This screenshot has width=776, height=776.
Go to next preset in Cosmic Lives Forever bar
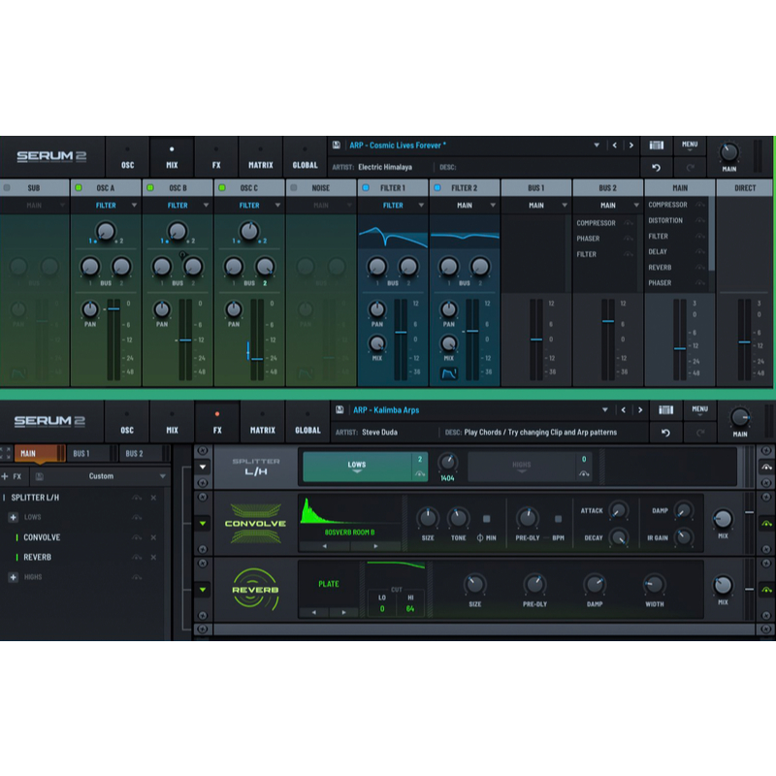(631, 145)
